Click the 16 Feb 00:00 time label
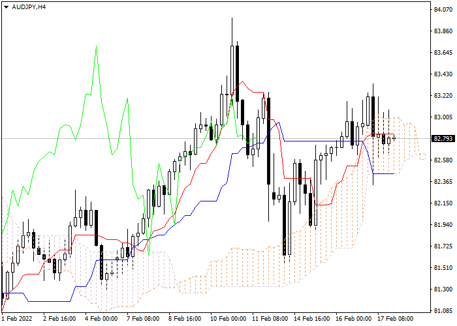The image size is (457, 326). 354,319
